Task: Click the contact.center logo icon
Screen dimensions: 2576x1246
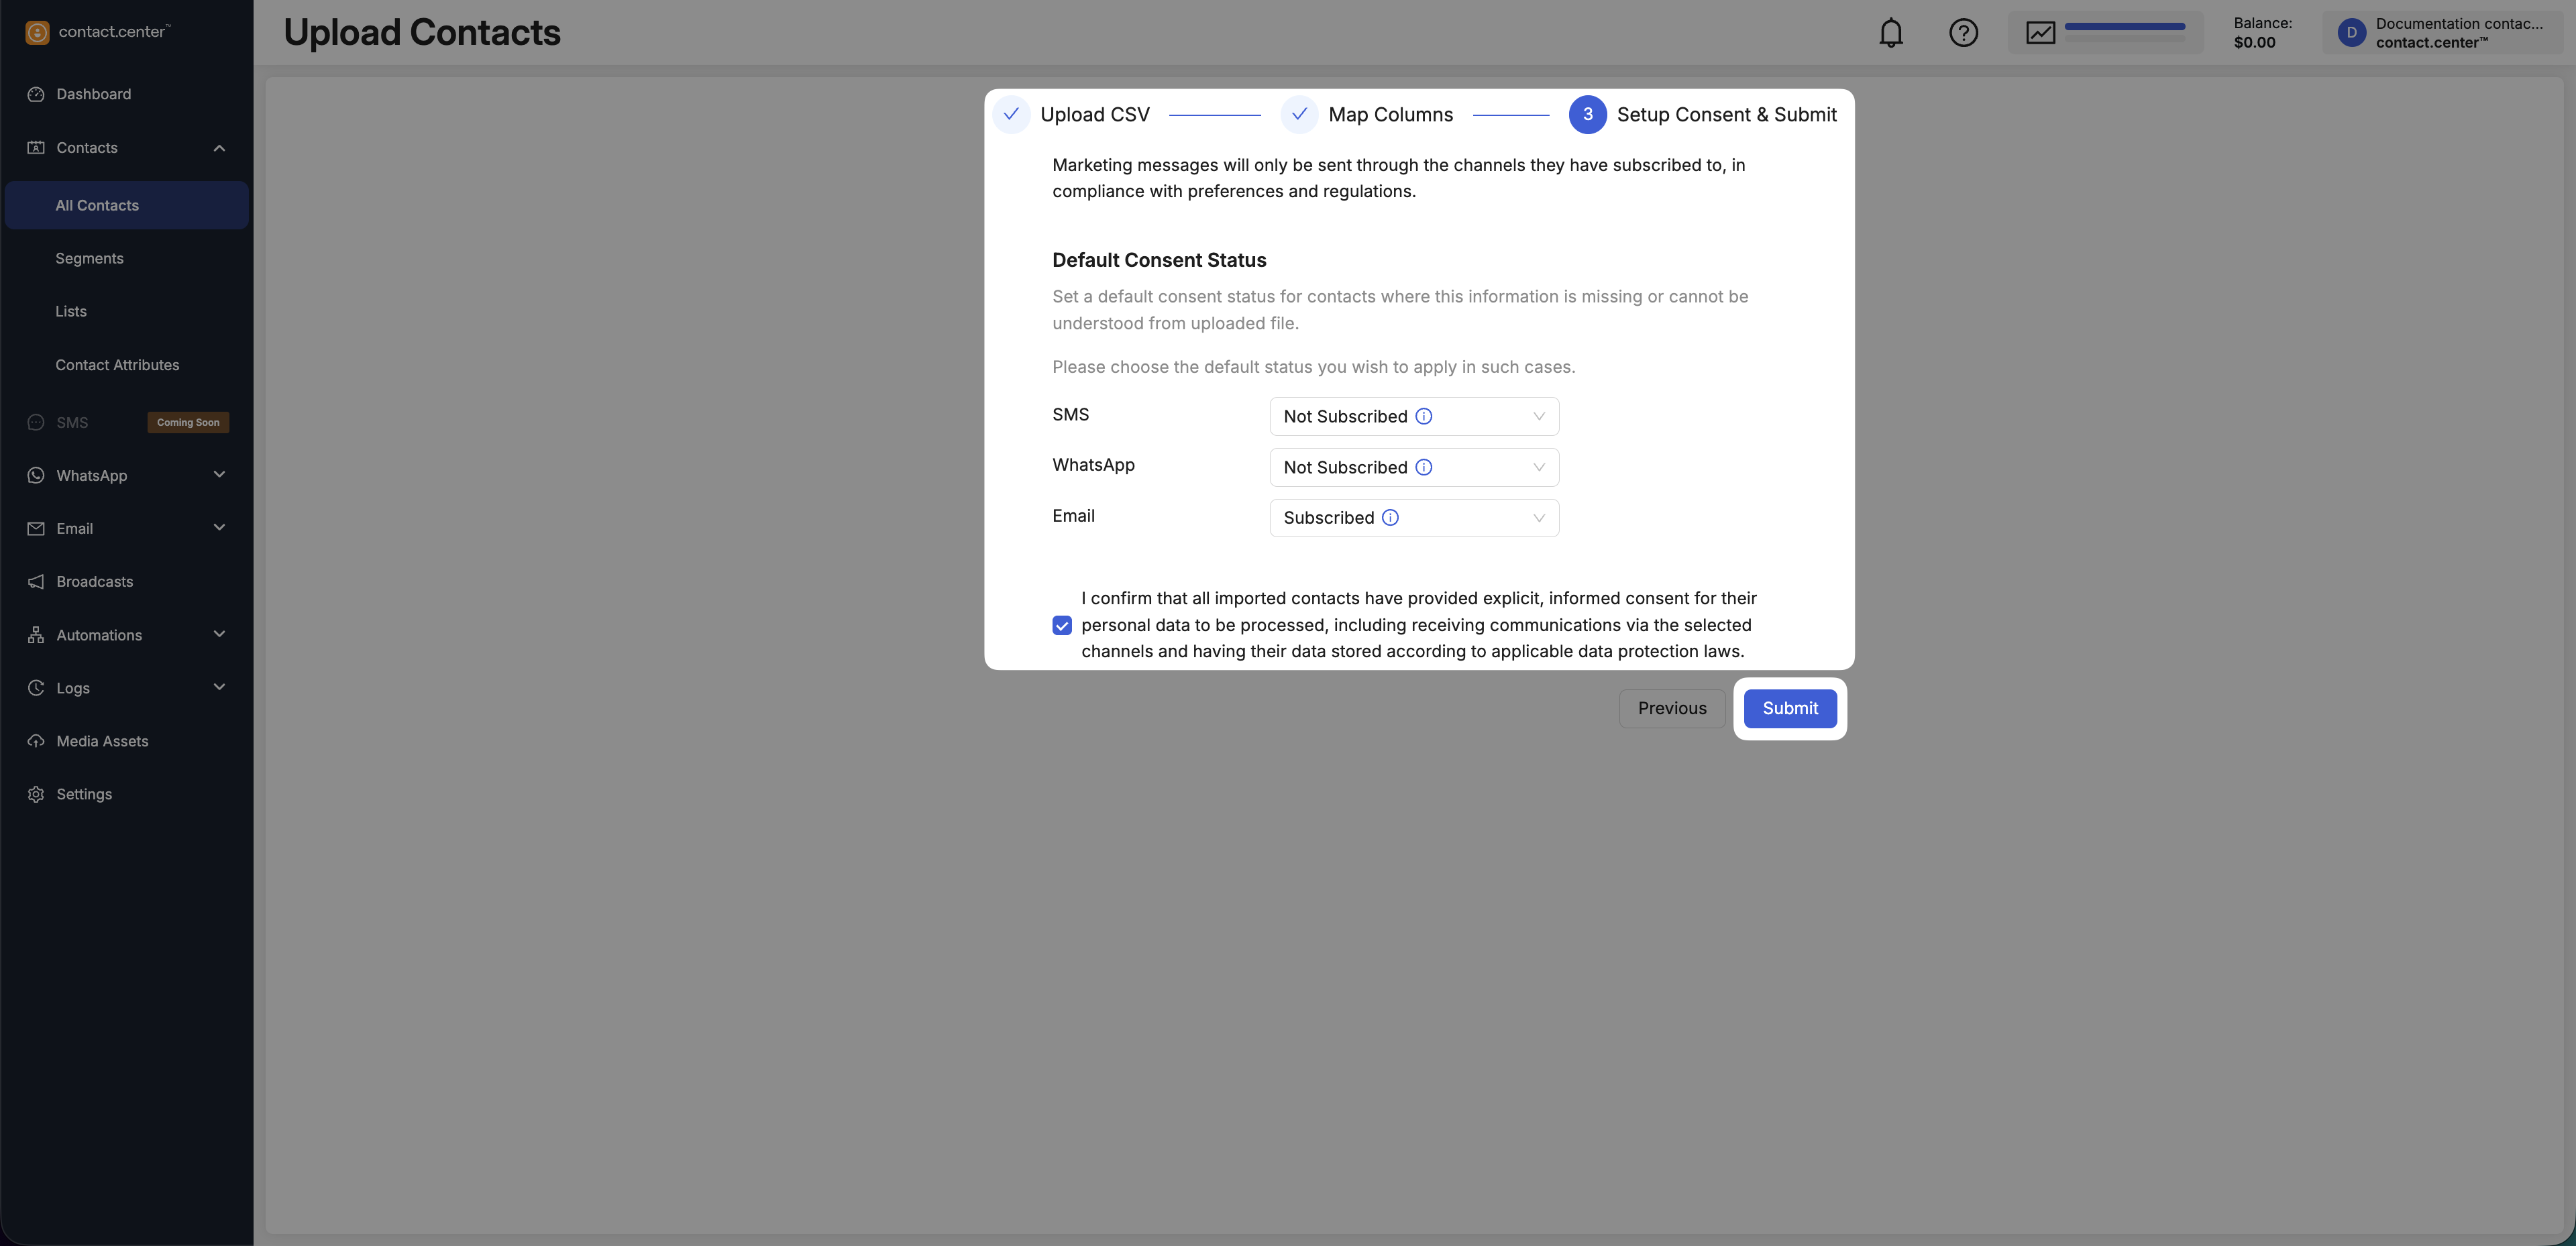Action: pyautogui.click(x=37, y=33)
